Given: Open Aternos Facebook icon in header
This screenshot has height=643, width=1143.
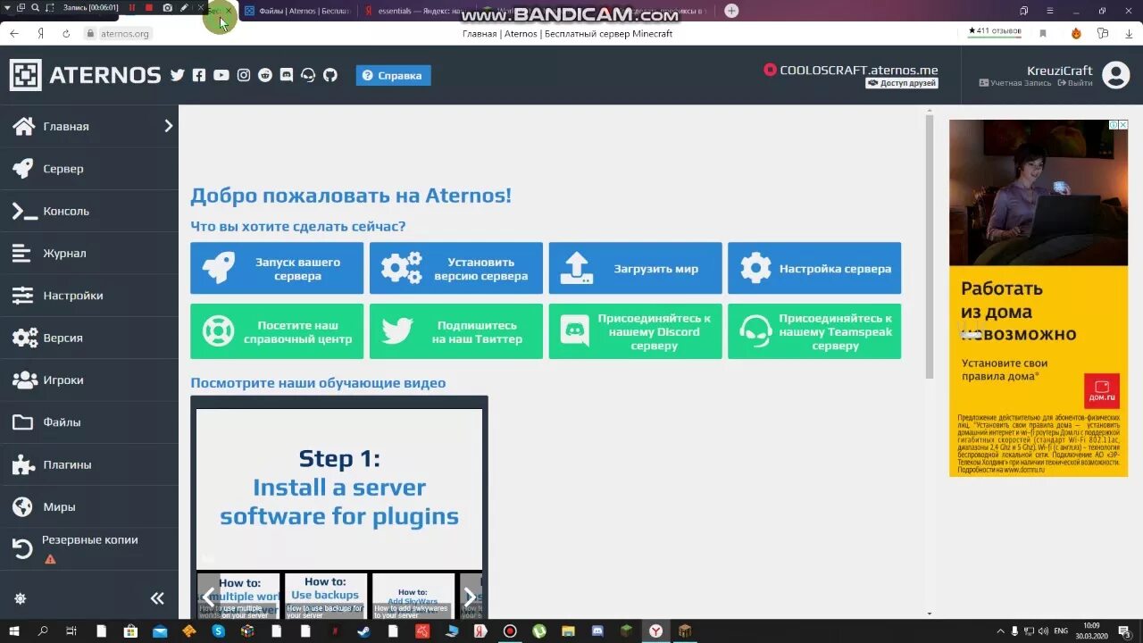Looking at the screenshot, I should click(x=199, y=75).
